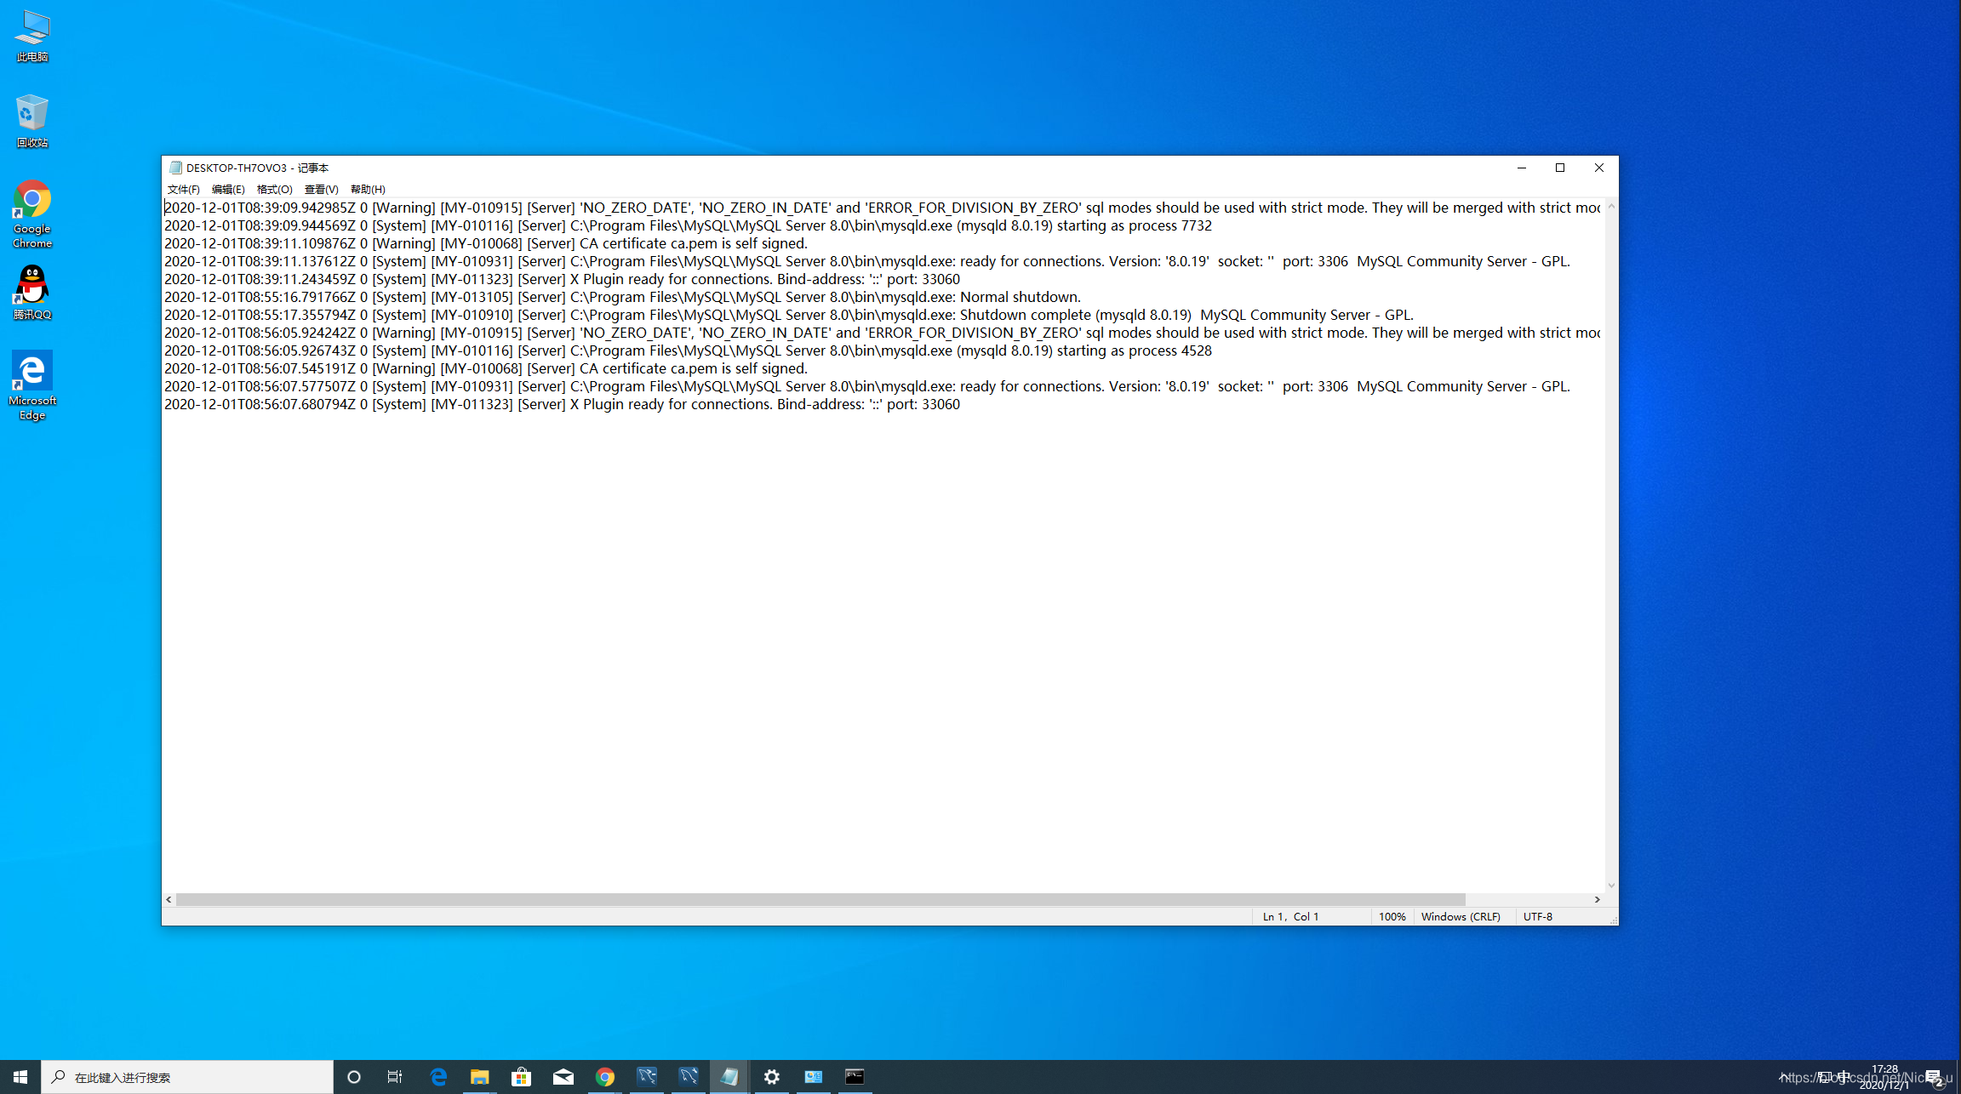The height and width of the screenshot is (1094, 1961).
Task: Select the 回收站 recycle bin icon
Action: tap(32, 120)
